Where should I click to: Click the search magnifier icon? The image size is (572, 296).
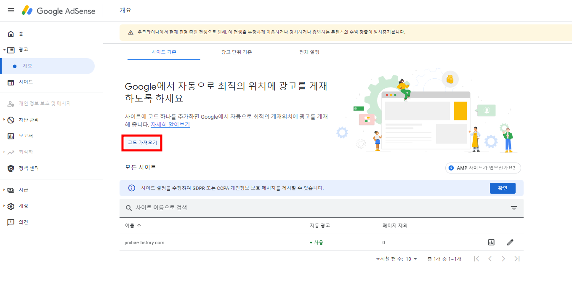(129, 208)
